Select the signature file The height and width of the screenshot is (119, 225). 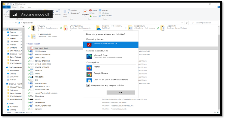point(38,109)
